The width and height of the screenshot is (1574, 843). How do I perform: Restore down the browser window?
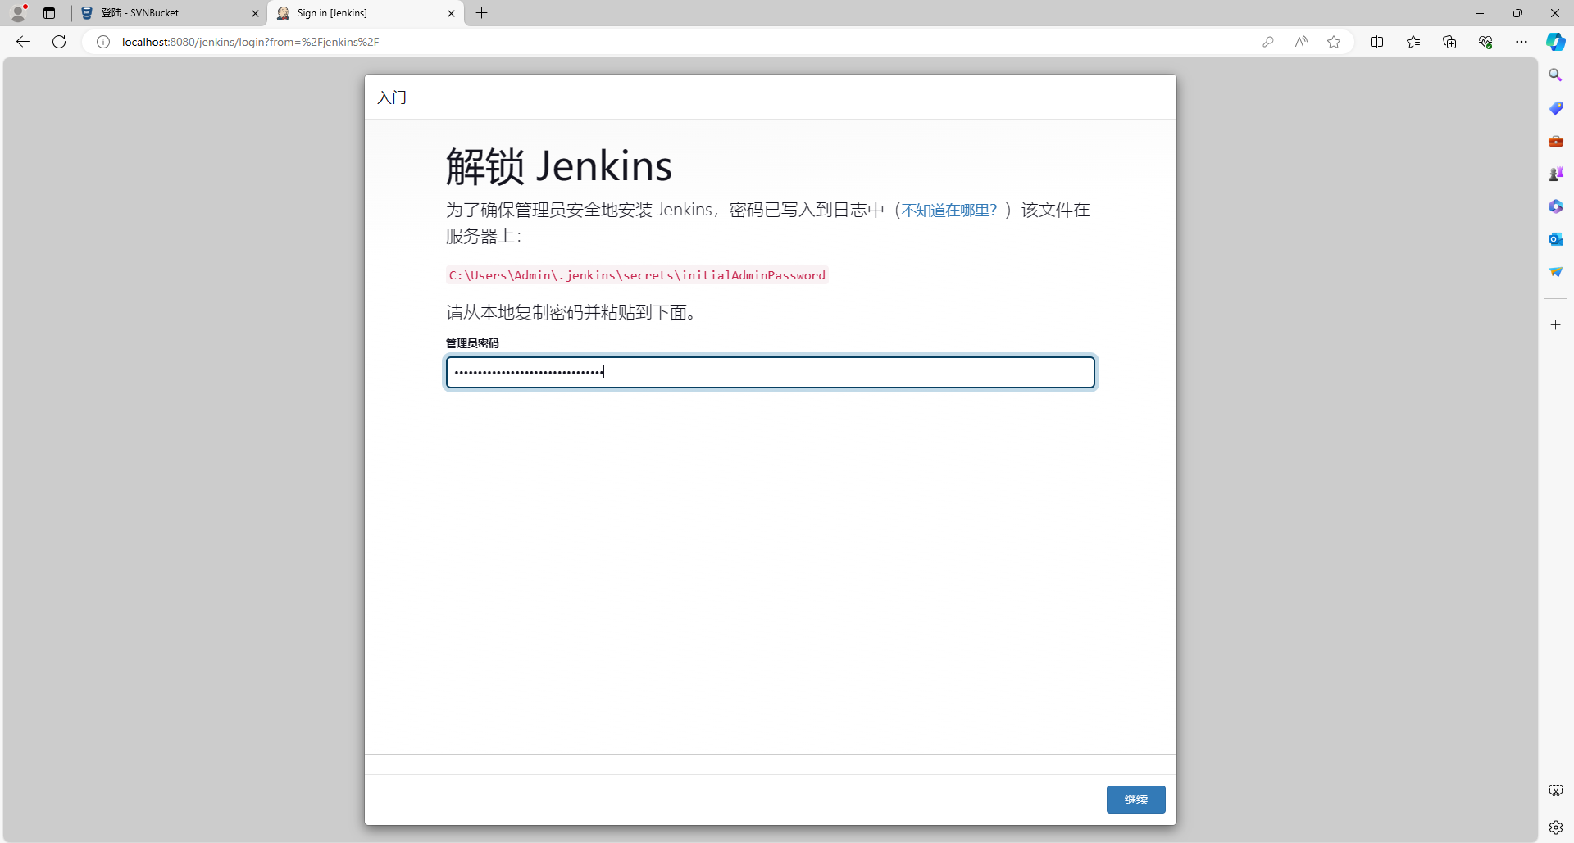1517,13
